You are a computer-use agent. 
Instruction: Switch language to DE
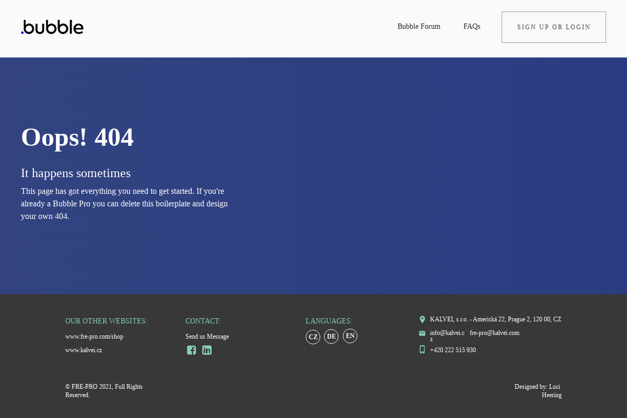click(x=331, y=336)
